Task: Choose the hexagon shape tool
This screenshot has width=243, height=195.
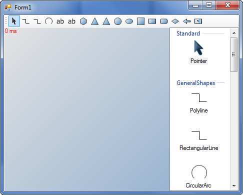Action: (83, 21)
